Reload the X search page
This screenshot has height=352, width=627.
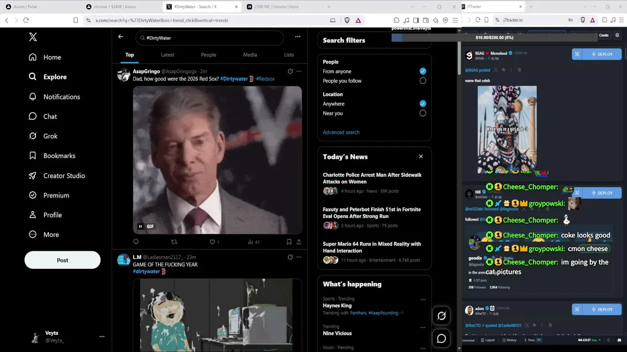click(x=26, y=20)
